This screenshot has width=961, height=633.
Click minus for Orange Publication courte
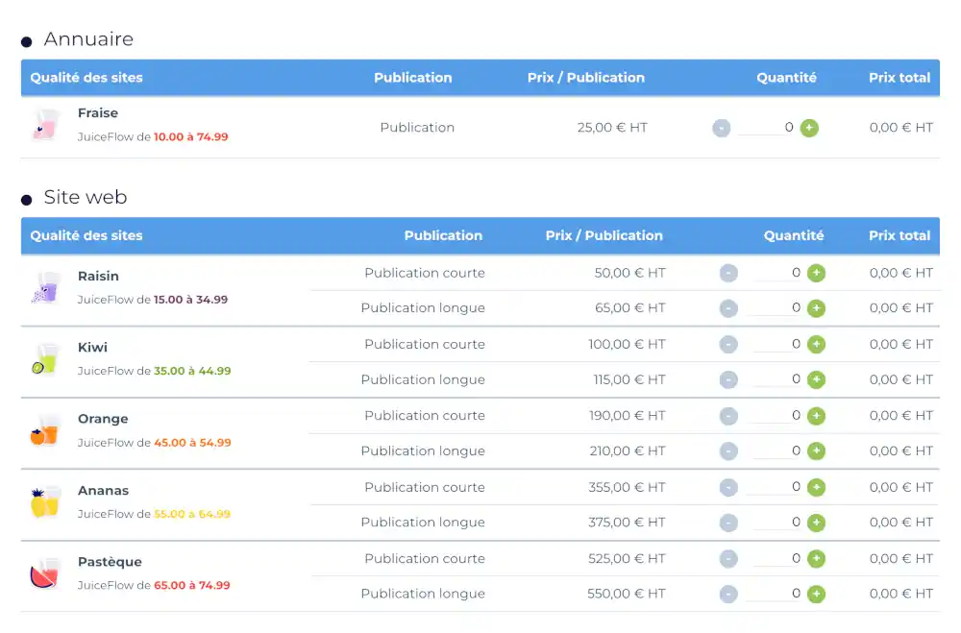click(x=728, y=416)
